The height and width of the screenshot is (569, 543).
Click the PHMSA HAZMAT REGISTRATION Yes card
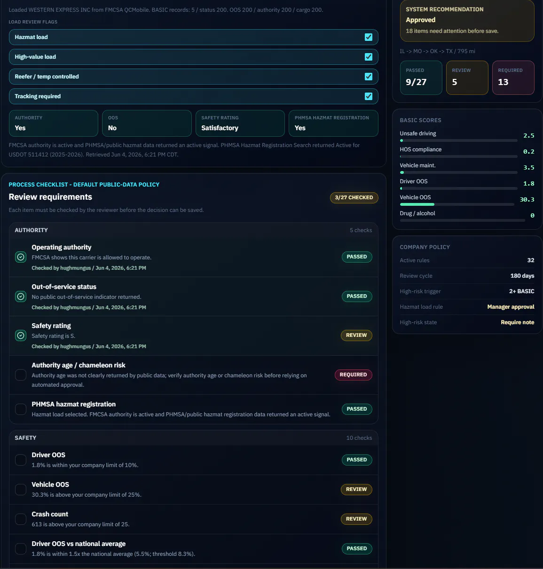334,124
